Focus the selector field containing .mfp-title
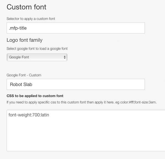Screen dimensions: 165x159 click(x=76, y=28)
